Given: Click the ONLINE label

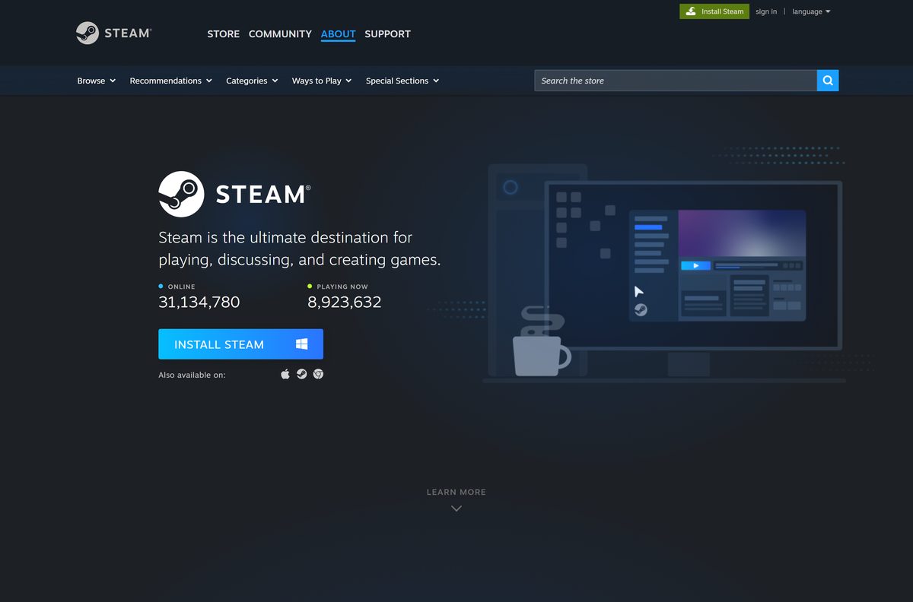Looking at the screenshot, I should (181, 287).
